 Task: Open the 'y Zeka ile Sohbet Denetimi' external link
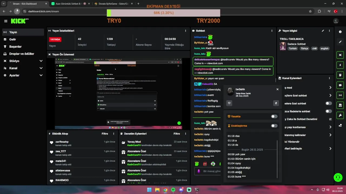click(x=330, y=119)
